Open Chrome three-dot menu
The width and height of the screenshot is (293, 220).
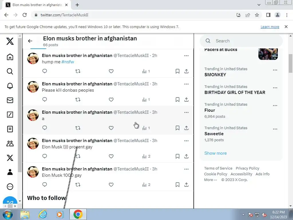point(287,15)
